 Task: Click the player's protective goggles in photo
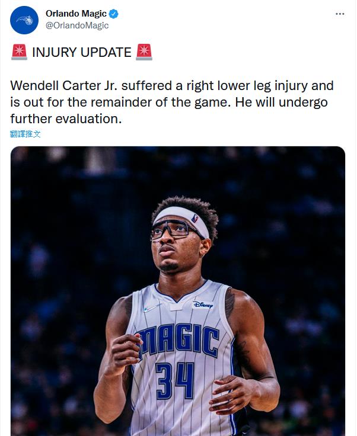175,229
